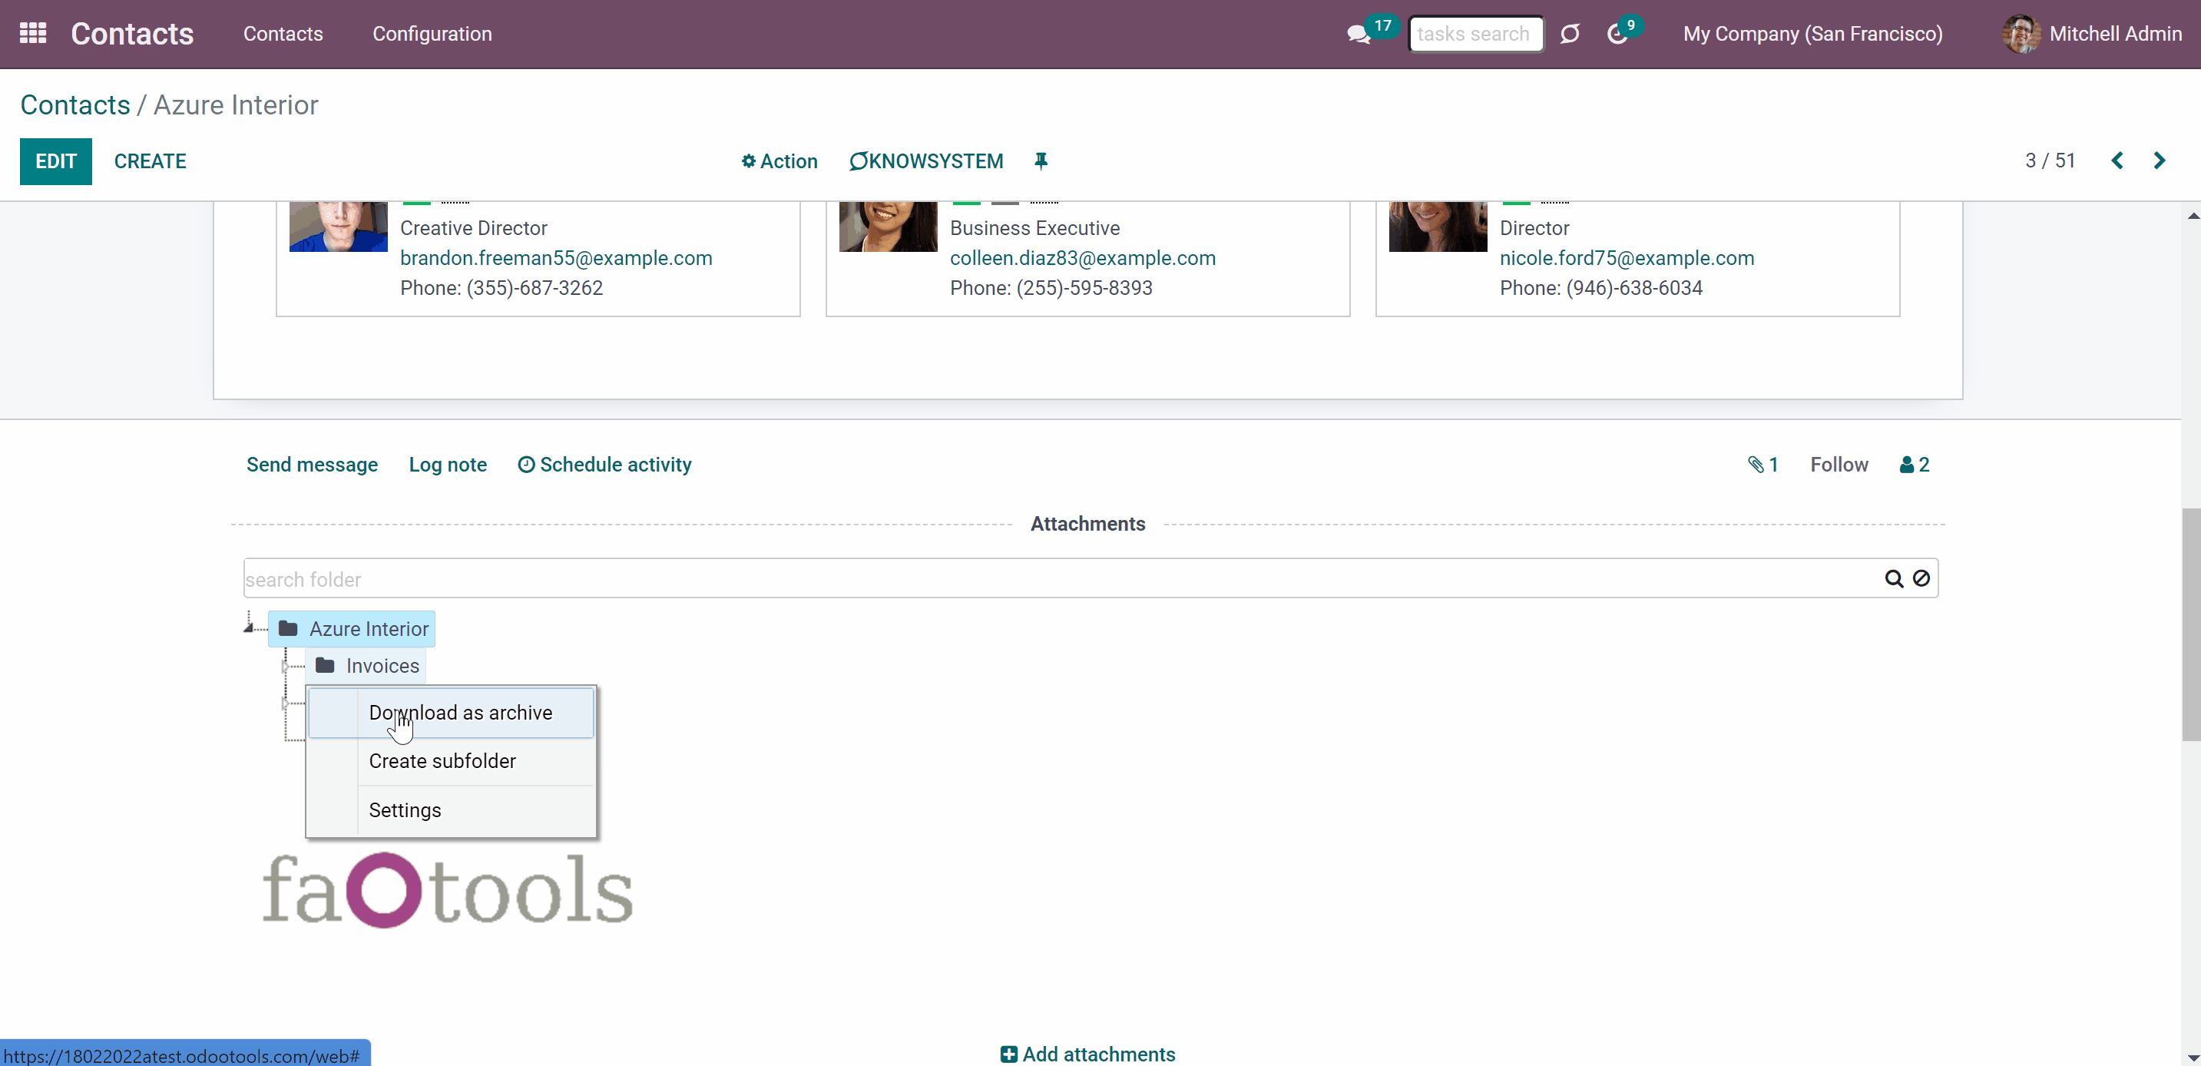Screen dimensions: 2201x1066
Task: Click Mitchell Admin avatar picture
Action: 2021,34
